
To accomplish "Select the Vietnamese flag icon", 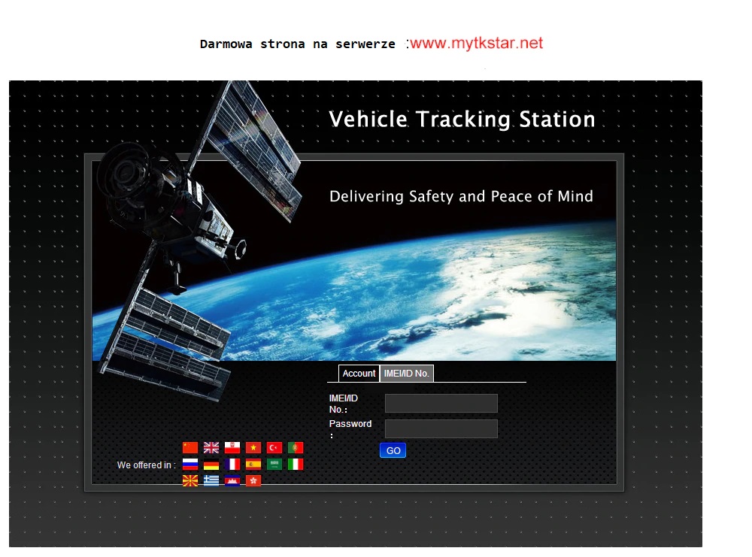I will [253, 447].
